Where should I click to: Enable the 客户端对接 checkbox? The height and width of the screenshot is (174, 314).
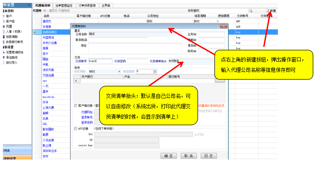tap(75, 106)
